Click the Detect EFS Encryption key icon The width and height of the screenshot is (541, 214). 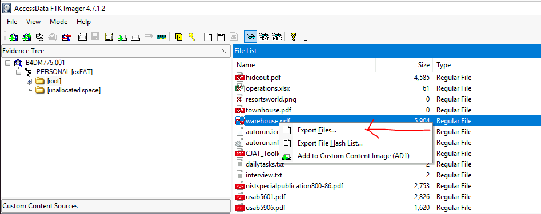[x=192, y=37]
